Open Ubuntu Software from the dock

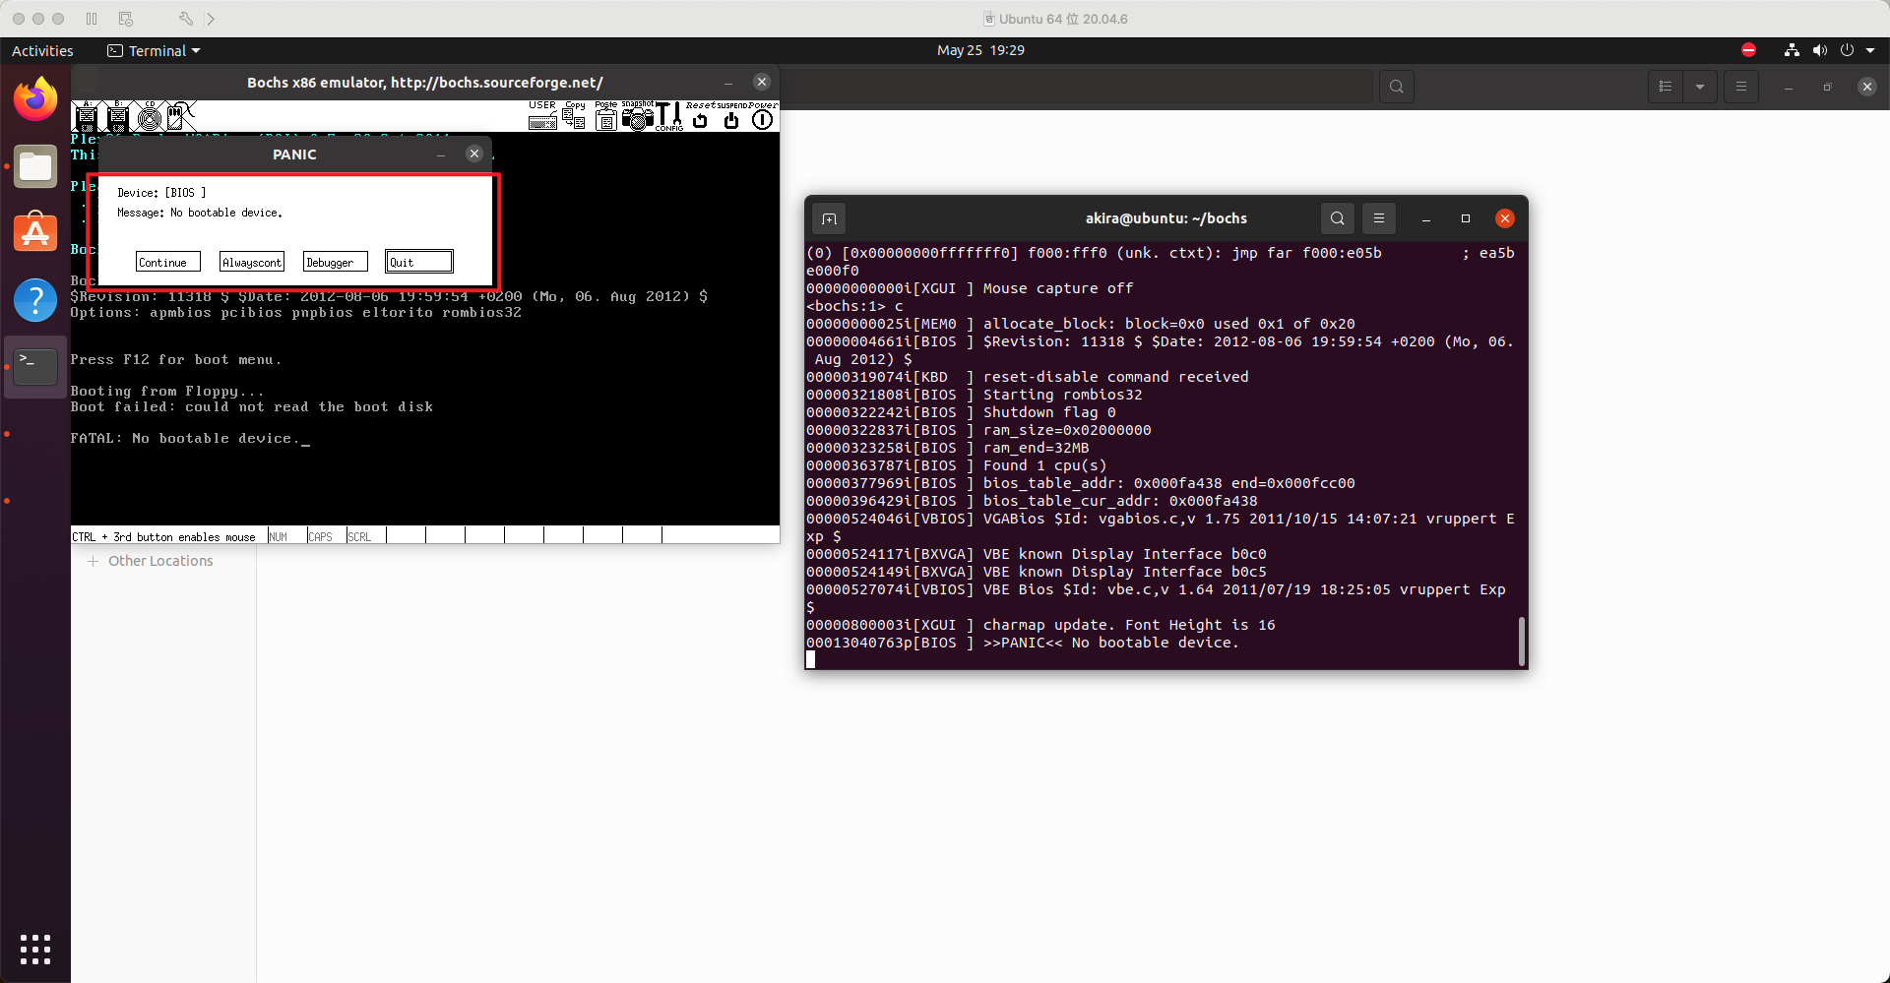(x=35, y=232)
